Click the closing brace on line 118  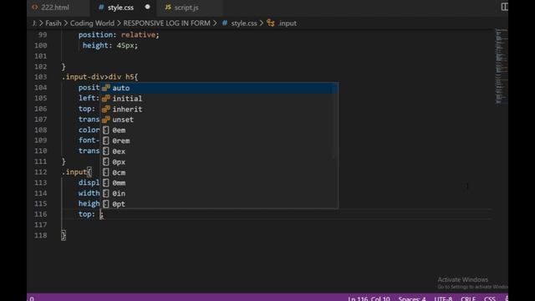tap(64, 235)
